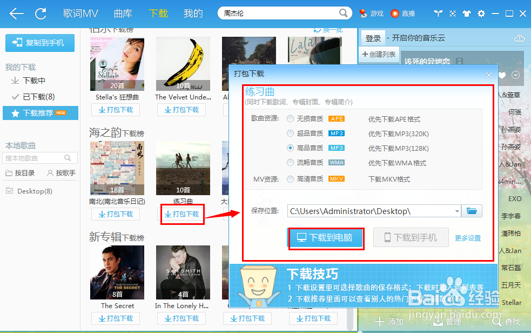Open the 游戏 games icon
The height and width of the screenshot is (333, 531).
(364, 13)
